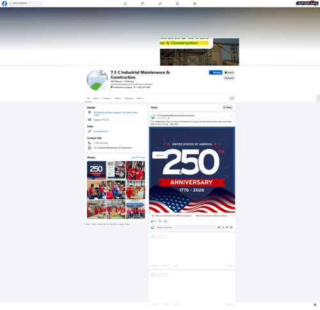Screen dimensions: 320x310
Task: Open the new message compose icon at bottom corner
Action: click(315, 305)
